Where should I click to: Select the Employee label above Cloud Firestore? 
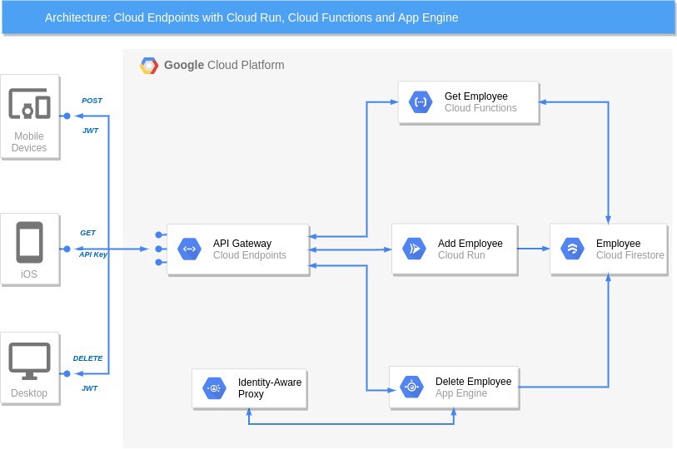pyautogui.click(x=618, y=244)
